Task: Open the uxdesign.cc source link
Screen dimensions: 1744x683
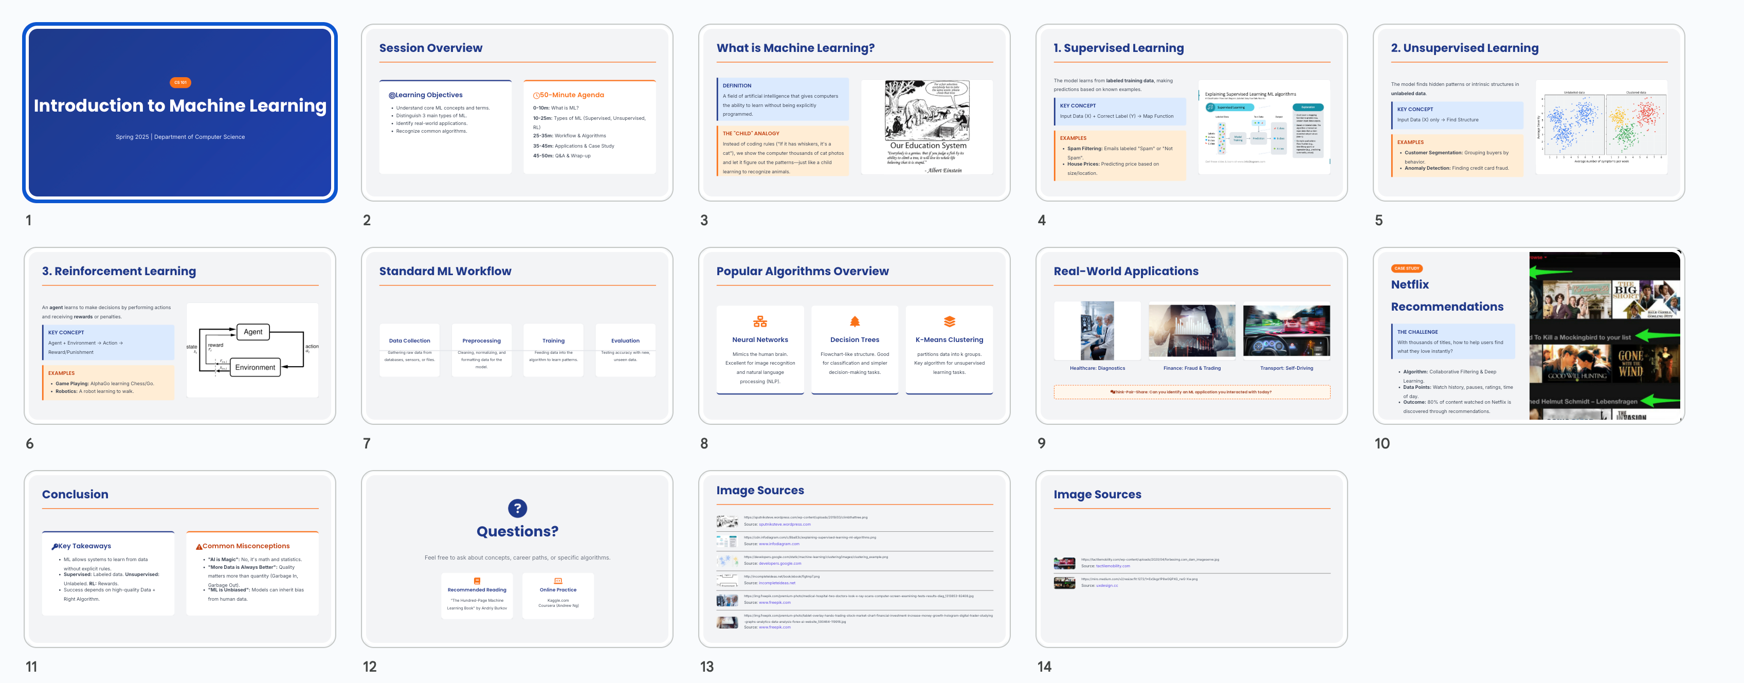Action: tap(1106, 585)
